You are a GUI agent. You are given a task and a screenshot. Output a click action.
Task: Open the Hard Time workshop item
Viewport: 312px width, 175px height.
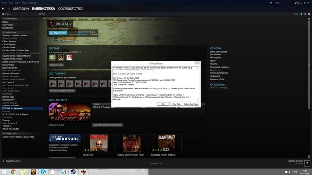98,143
